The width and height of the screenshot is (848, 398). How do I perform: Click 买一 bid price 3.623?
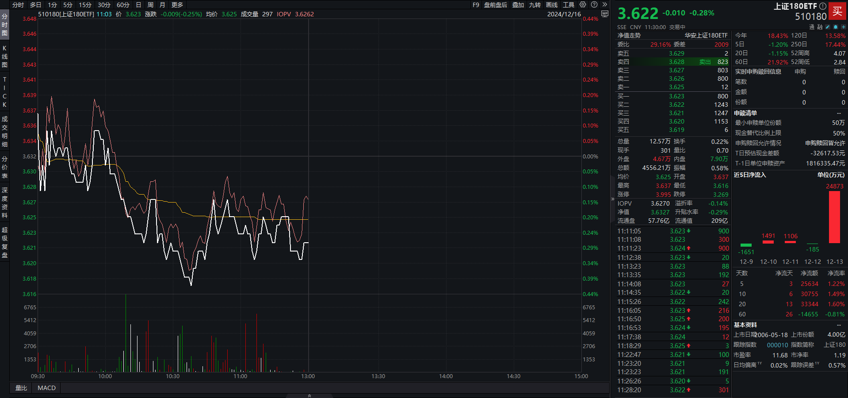tap(676, 96)
